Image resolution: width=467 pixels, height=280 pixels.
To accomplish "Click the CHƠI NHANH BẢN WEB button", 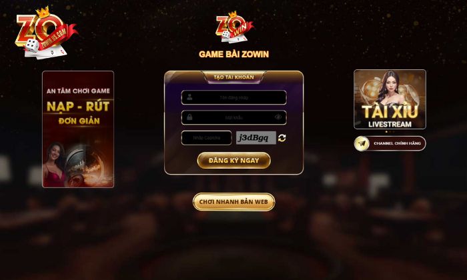I will coord(233,202).
